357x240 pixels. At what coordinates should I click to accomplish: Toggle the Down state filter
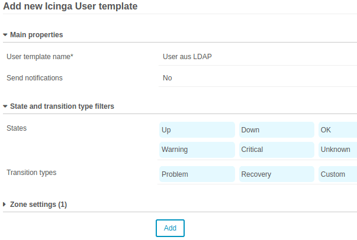point(276,129)
